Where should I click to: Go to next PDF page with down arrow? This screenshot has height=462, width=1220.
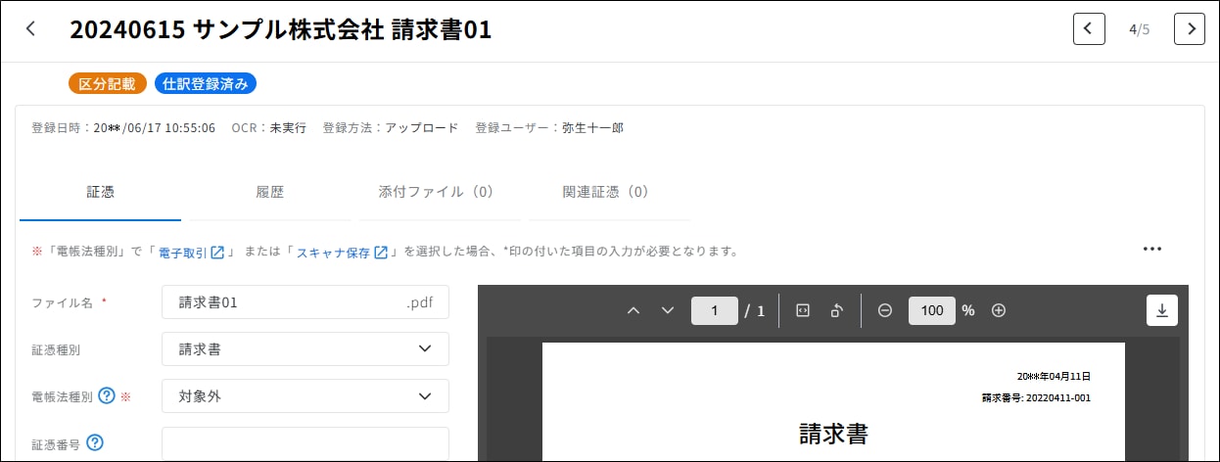click(x=668, y=310)
